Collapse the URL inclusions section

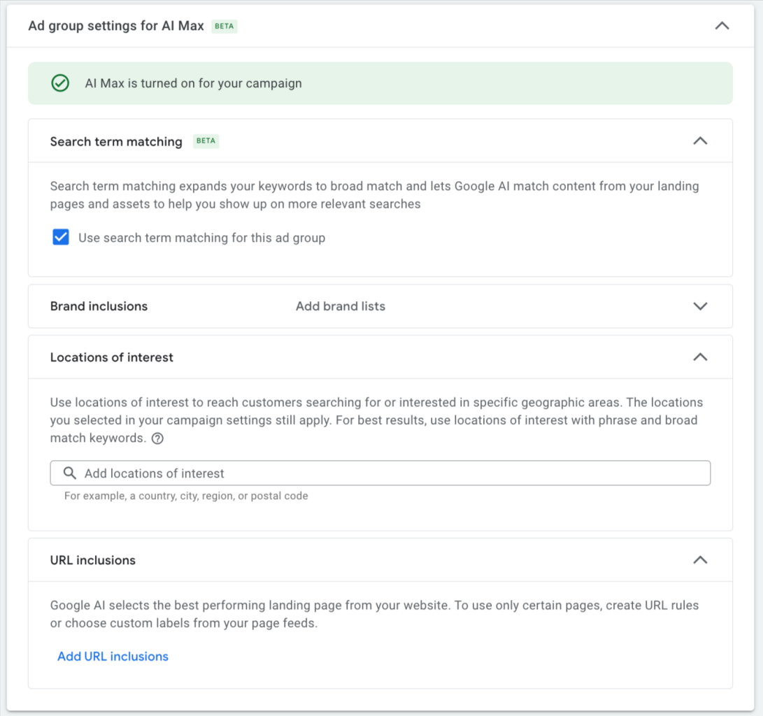click(x=700, y=560)
